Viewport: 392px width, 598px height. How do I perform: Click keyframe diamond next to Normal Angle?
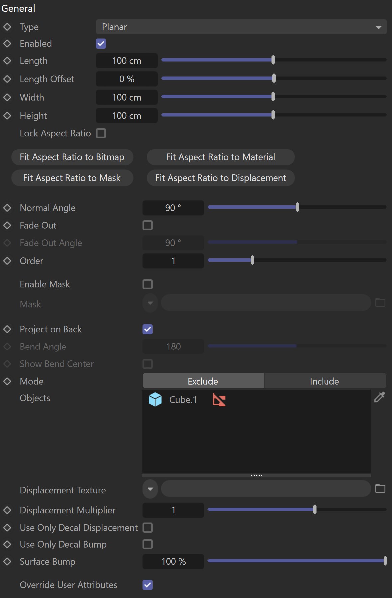[7, 208]
